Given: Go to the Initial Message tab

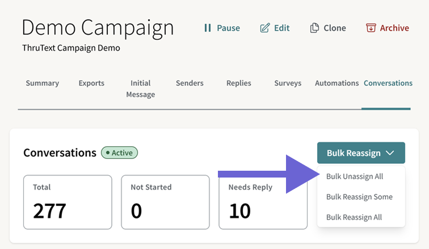Looking at the screenshot, I should click(140, 88).
